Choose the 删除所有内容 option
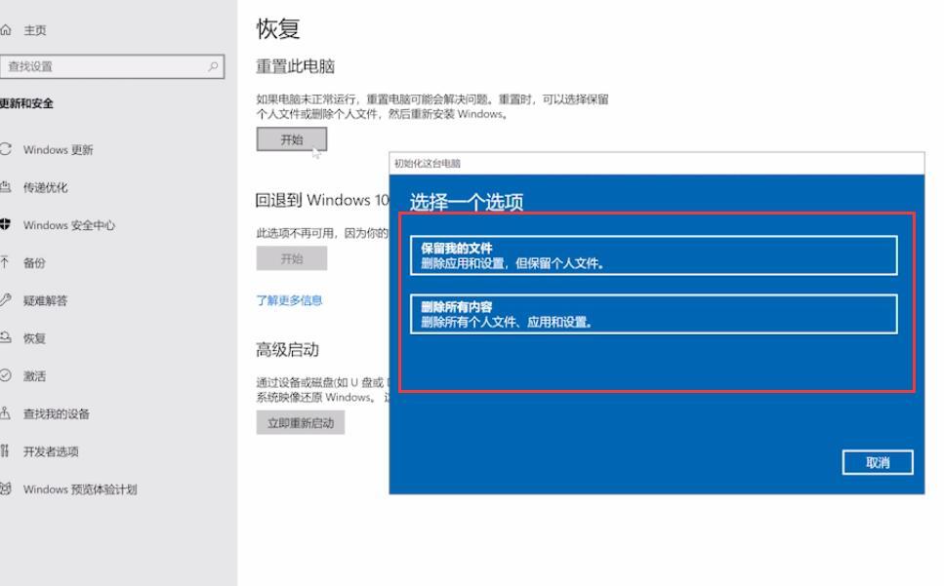Viewport: 944px width, 586px height. click(x=654, y=314)
